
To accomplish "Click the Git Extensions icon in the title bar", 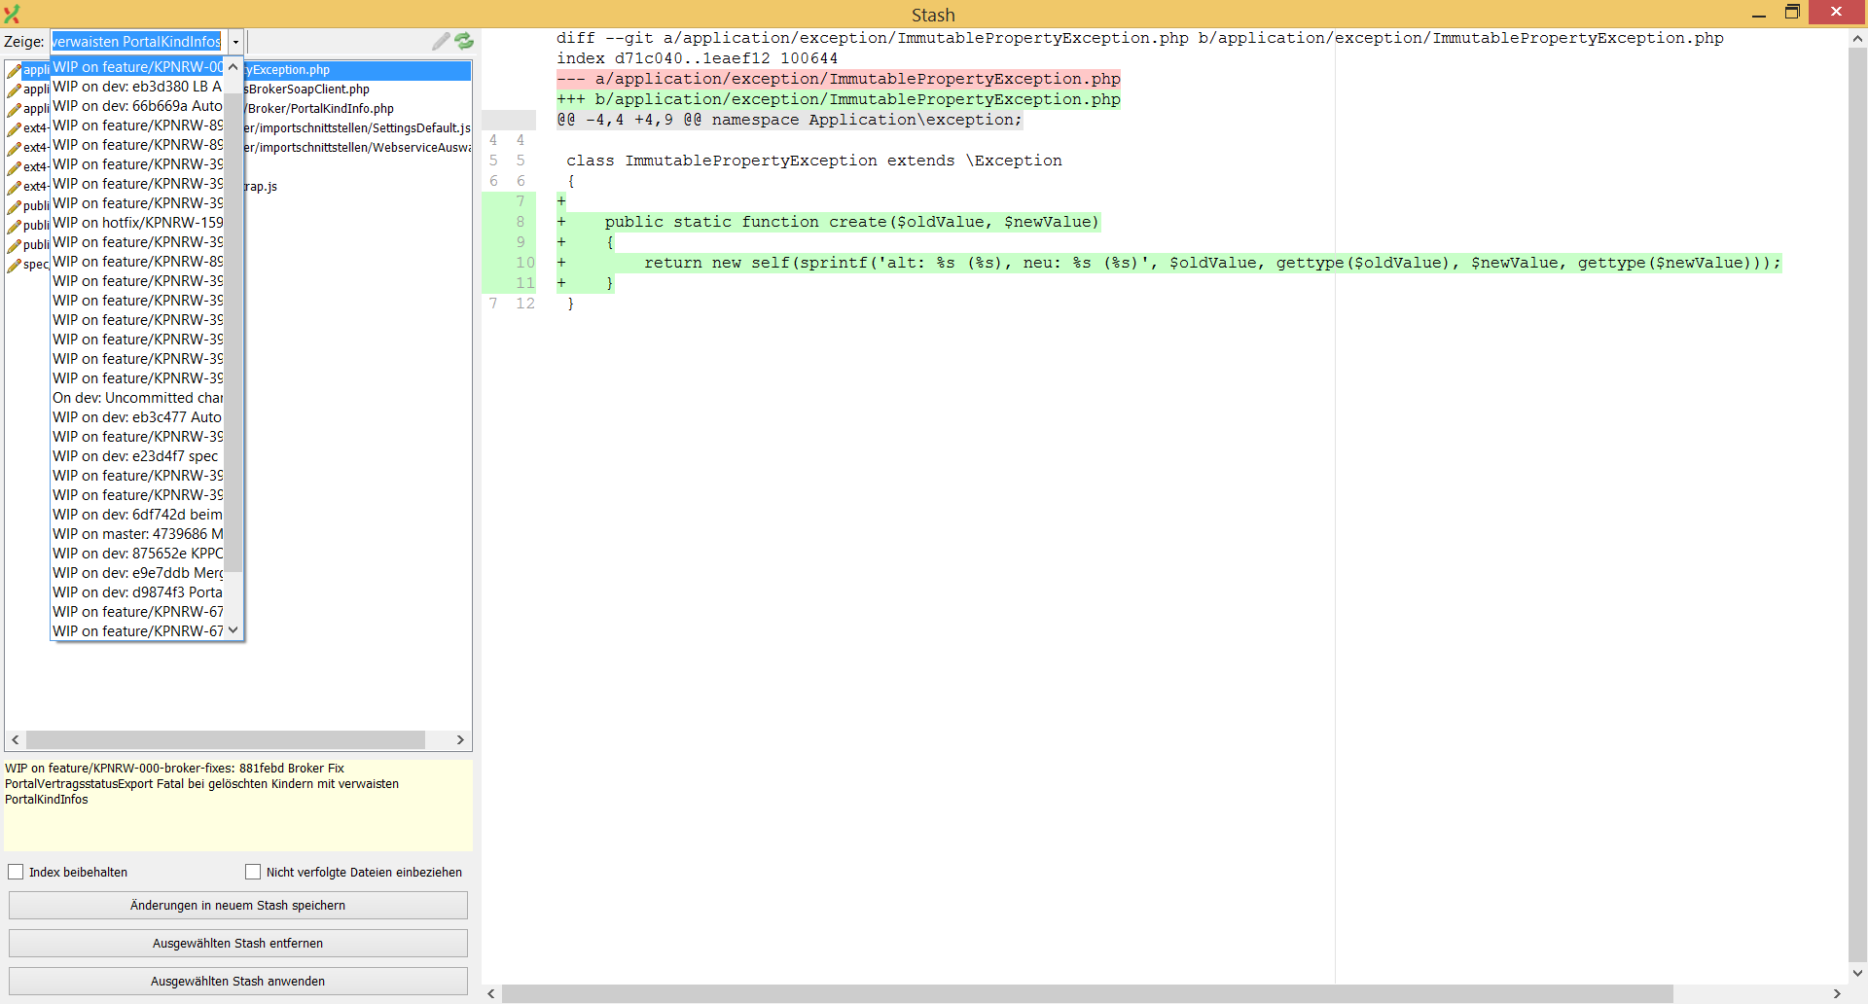I will [x=12, y=14].
